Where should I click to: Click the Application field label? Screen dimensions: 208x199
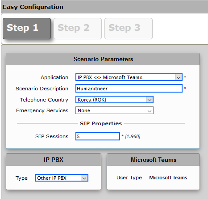[x=54, y=77]
